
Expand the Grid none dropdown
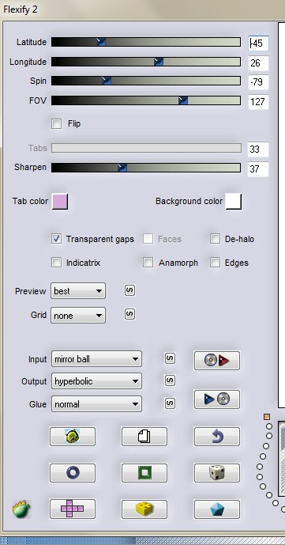78,316
